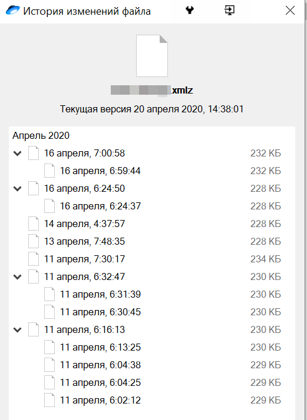Collapse the 11 апреля, 6:32:47 version group
This screenshot has height=420, width=307.
click(18, 277)
